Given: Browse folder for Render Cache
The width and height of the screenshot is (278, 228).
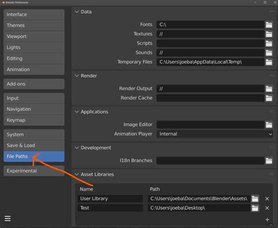Looking at the screenshot, I should pyautogui.click(x=269, y=98).
